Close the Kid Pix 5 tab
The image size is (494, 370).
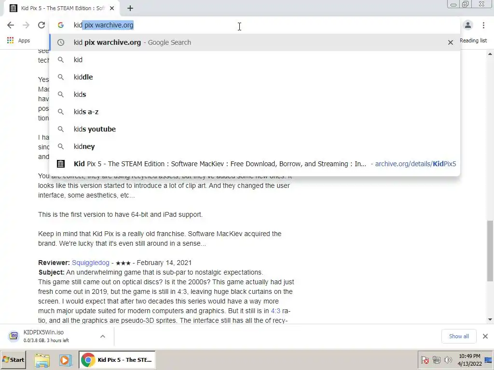(112, 9)
